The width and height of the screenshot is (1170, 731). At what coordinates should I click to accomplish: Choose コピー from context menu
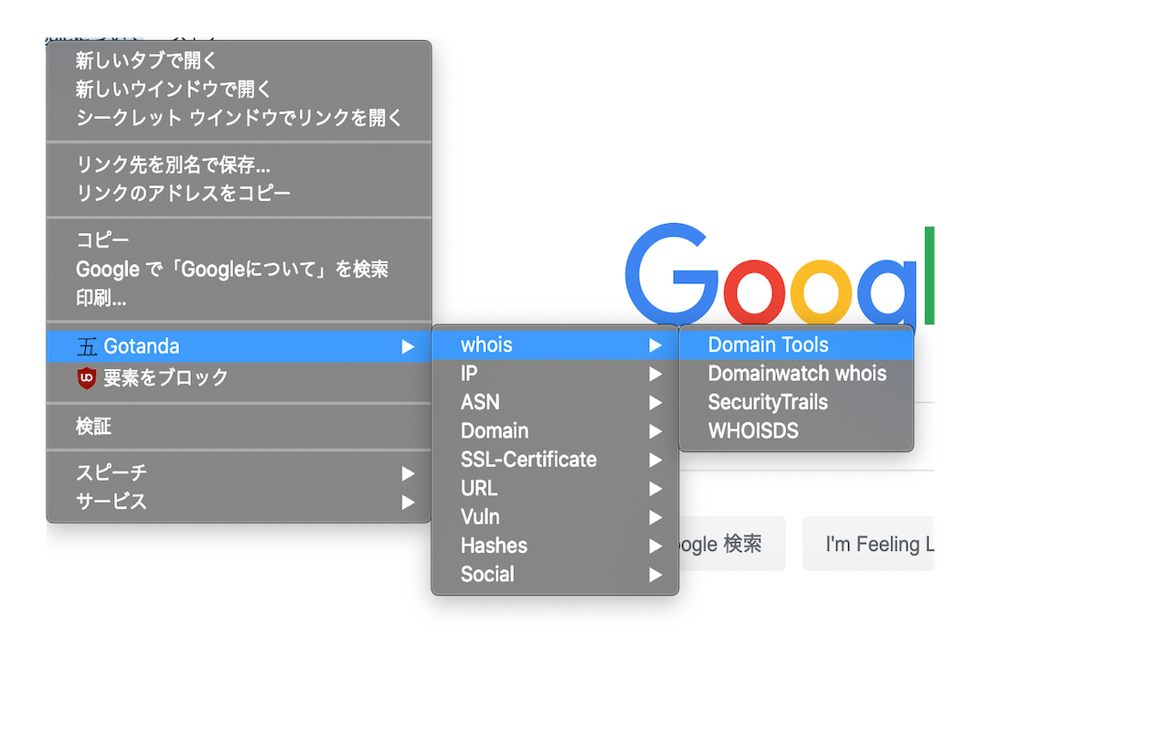pos(239,240)
